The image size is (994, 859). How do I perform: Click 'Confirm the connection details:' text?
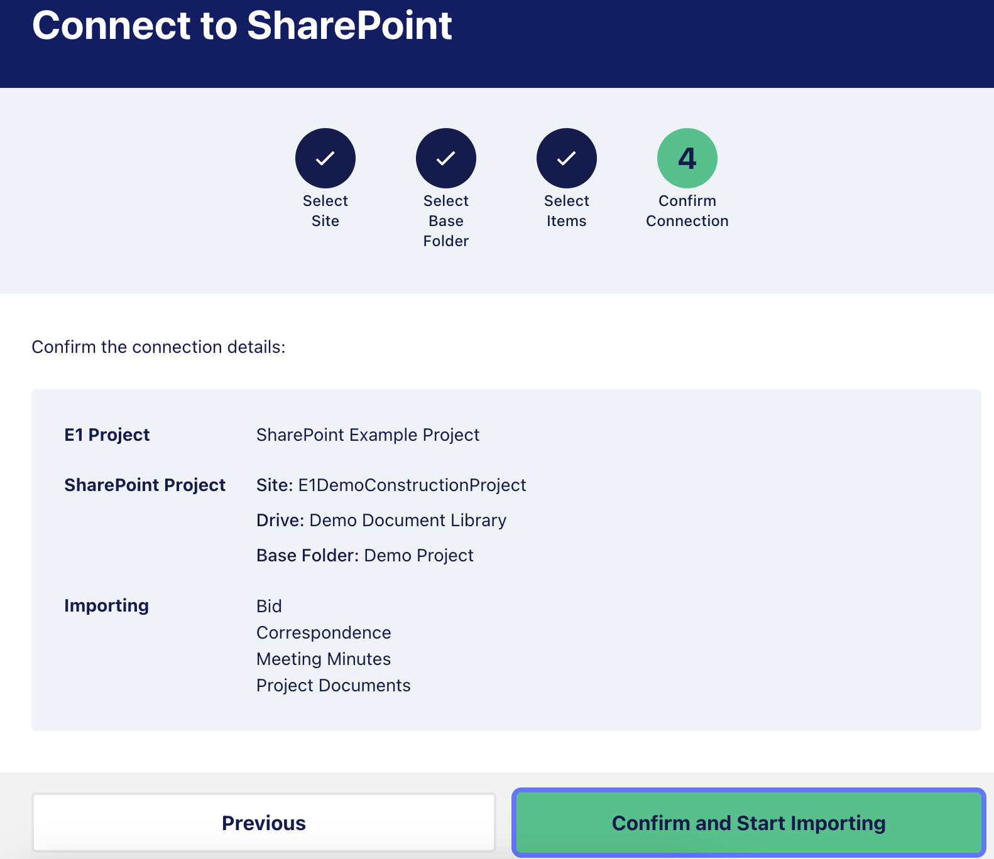(158, 347)
